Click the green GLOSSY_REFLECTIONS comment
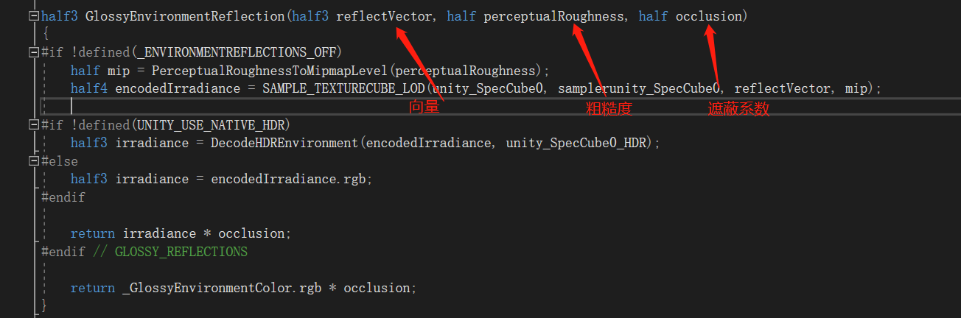Image resolution: width=961 pixels, height=318 pixels. click(x=181, y=252)
